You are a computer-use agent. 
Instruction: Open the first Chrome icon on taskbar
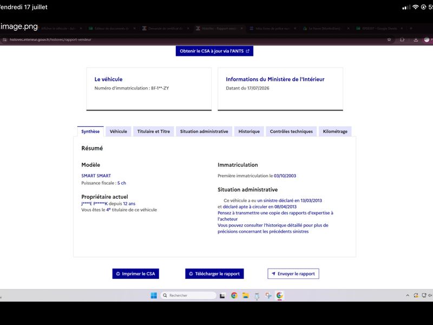pos(234,295)
